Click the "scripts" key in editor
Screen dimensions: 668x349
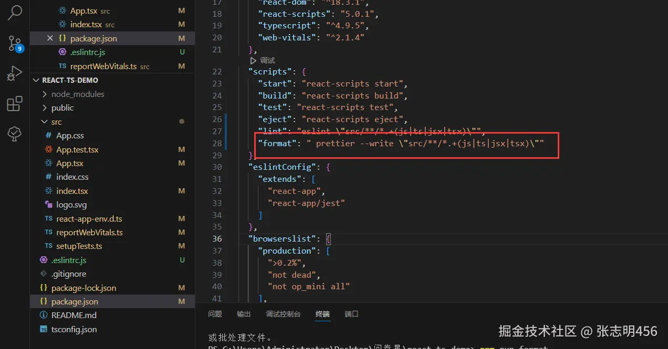click(x=270, y=72)
